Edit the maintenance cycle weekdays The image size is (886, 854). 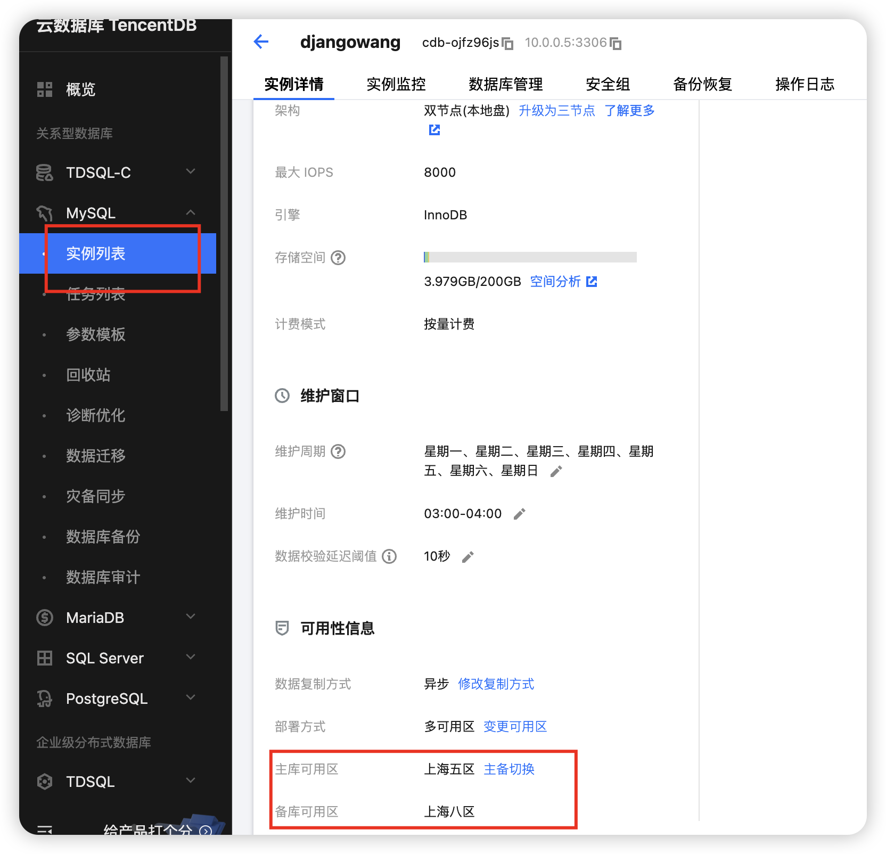coord(556,471)
